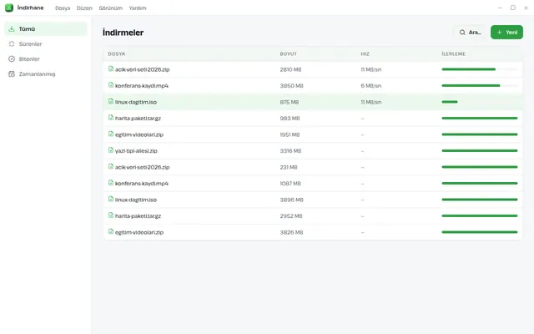Select linux-dagitim.iso name in 875 MB row
534x334 pixels.
point(136,102)
